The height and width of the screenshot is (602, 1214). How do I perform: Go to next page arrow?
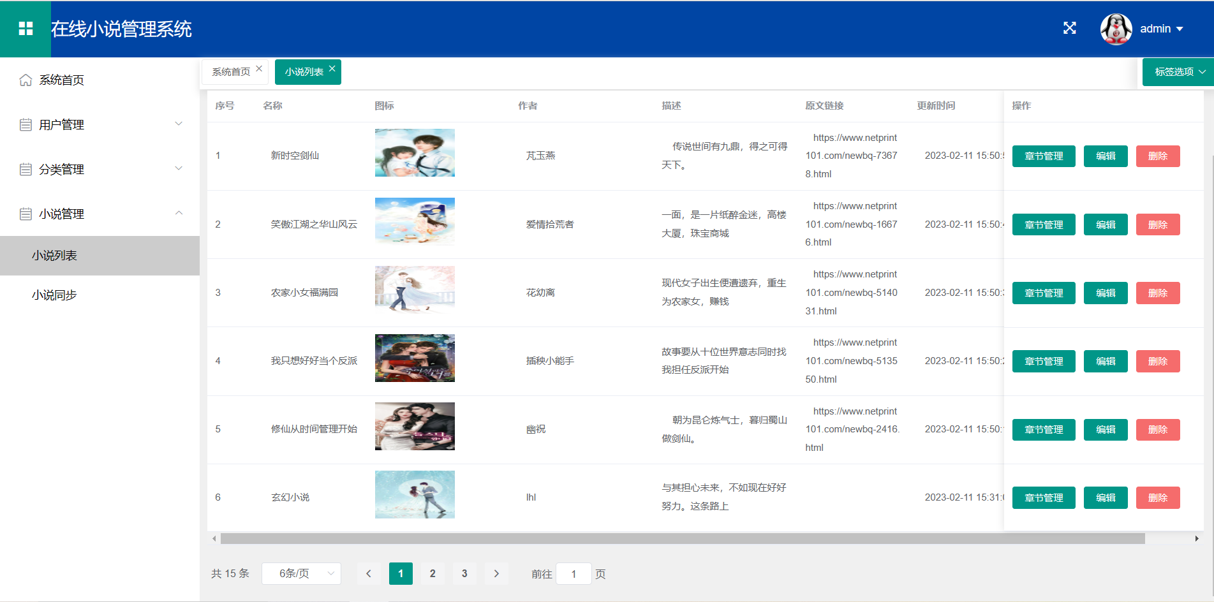tap(496, 573)
